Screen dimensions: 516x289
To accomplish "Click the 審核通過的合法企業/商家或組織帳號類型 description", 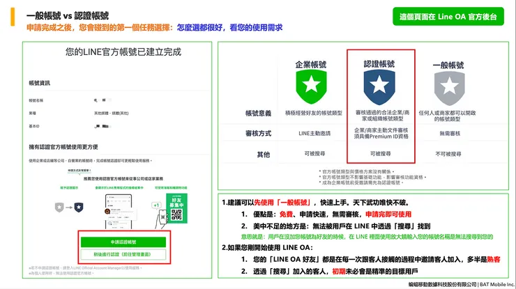I will coord(382,116).
